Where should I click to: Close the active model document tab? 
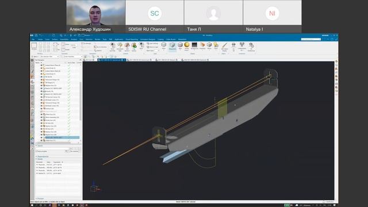point(125,60)
